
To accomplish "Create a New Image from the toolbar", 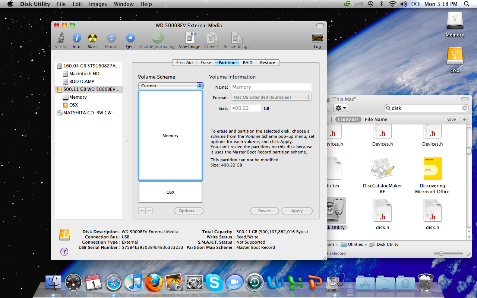I will click(190, 38).
